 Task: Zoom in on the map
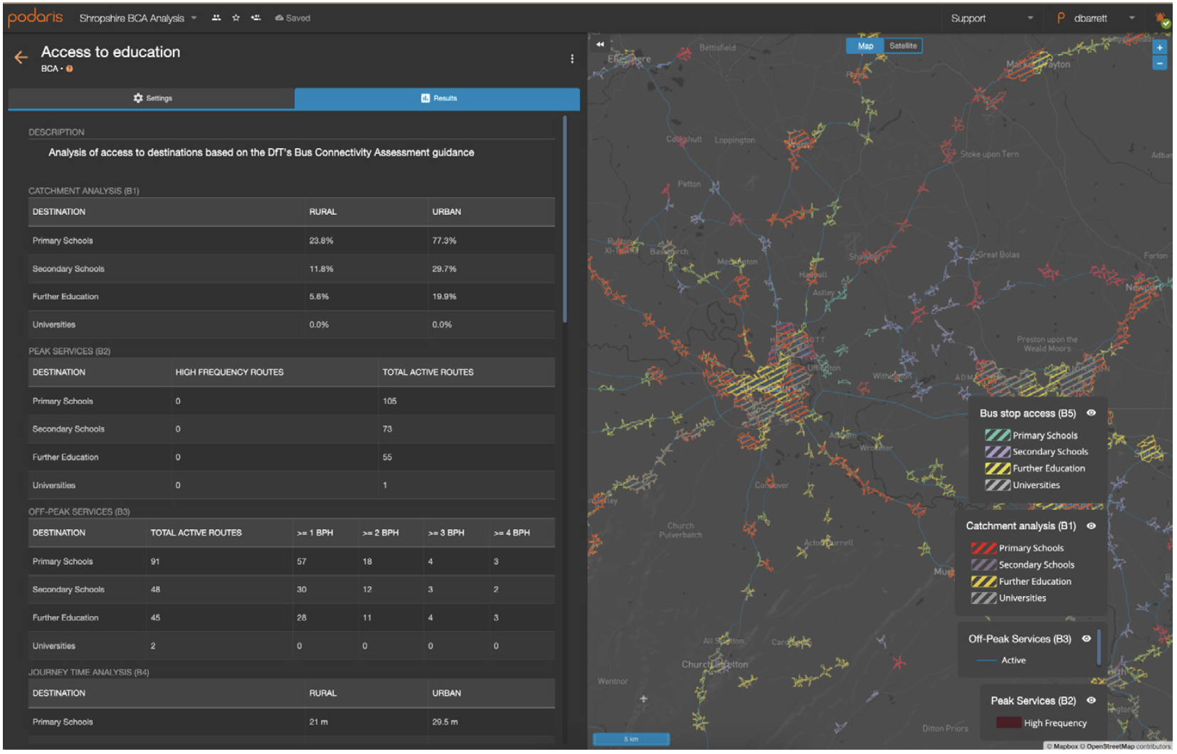point(1160,48)
